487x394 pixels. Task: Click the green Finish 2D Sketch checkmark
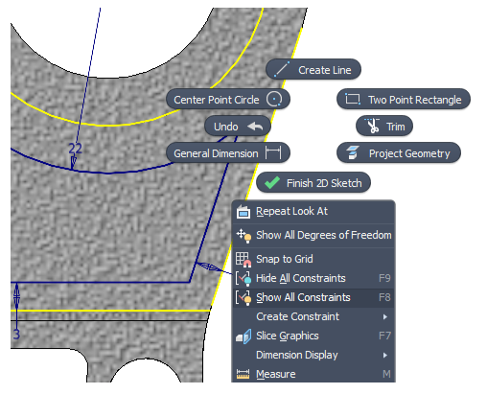tap(272, 183)
